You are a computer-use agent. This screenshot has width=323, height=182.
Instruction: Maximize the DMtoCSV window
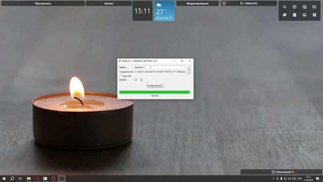[182, 61]
